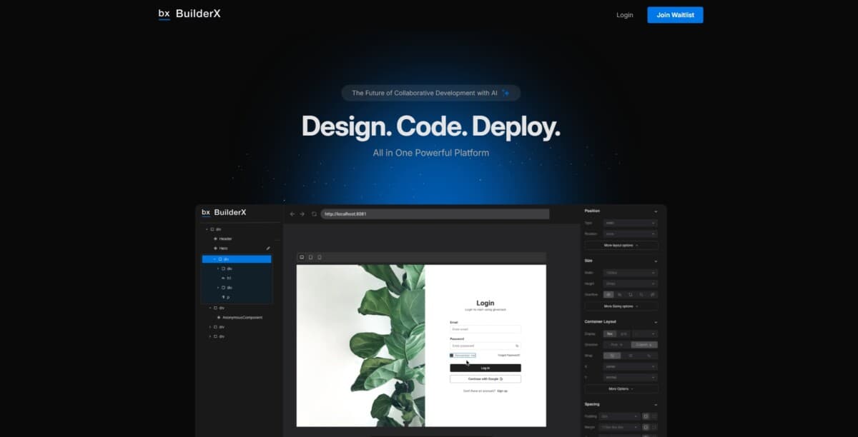Select the Header item in layer tree
This screenshot has height=437, width=858.
click(x=225, y=238)
